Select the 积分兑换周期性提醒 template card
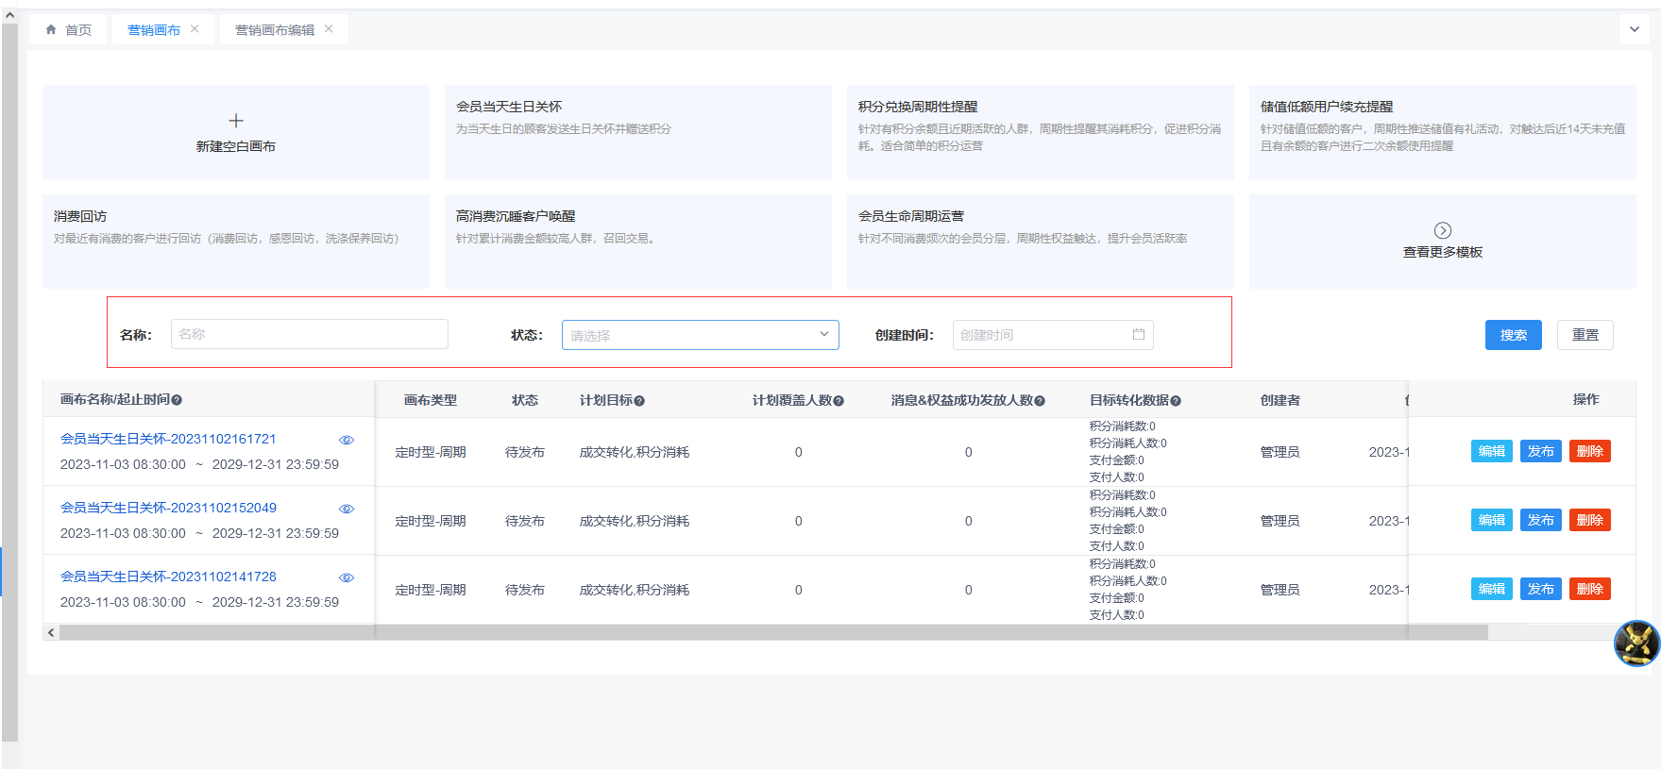 (x=1041, y=132)
